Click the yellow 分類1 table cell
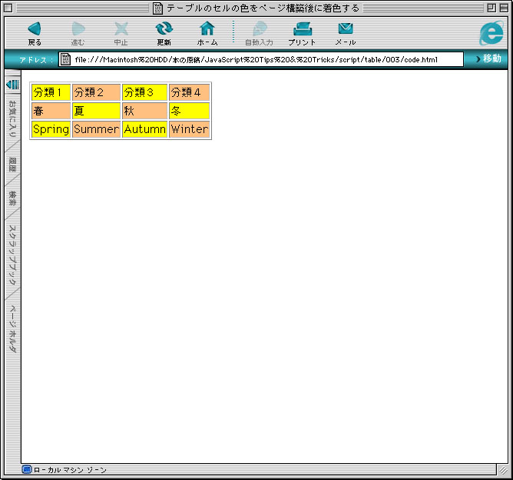The width and height of the screenshot is (513, 480). click(51, 92)
